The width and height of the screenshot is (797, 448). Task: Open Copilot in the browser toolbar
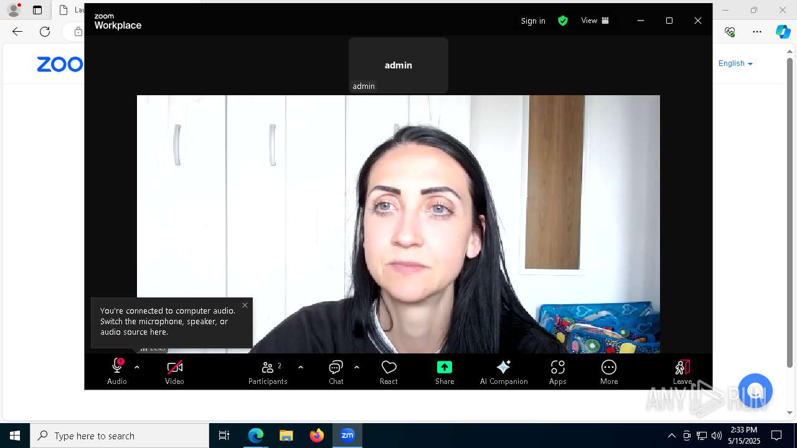[x=783, y=32]
